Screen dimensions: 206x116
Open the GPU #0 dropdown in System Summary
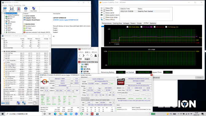coord(120,88)
